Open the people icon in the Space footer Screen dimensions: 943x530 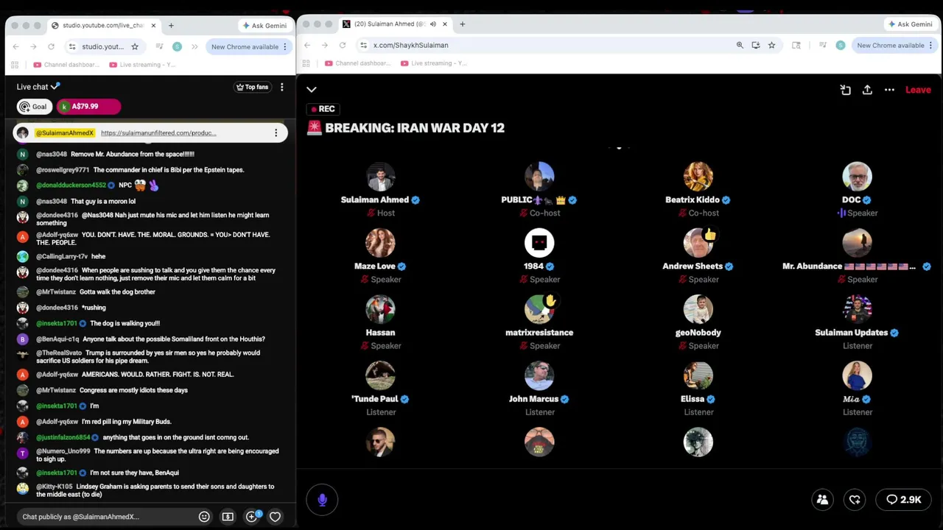822,500
